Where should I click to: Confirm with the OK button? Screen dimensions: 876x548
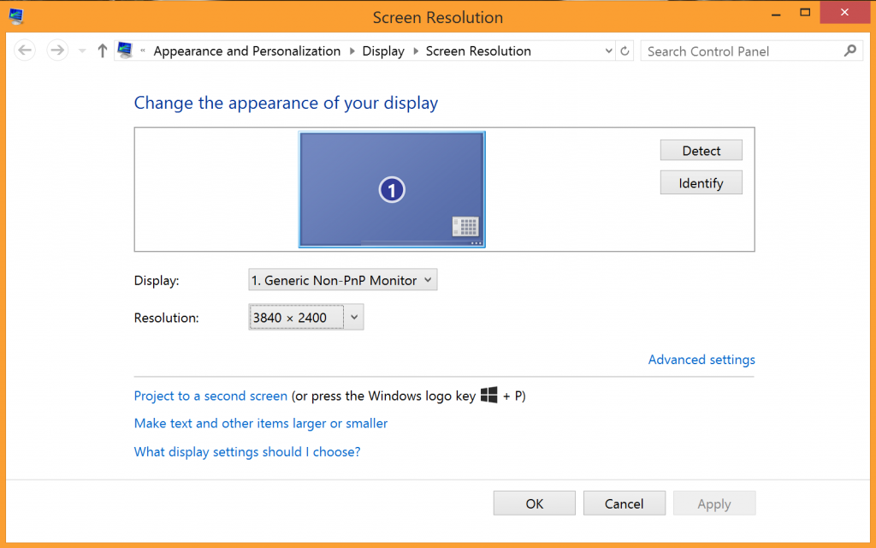click(534, 503)
